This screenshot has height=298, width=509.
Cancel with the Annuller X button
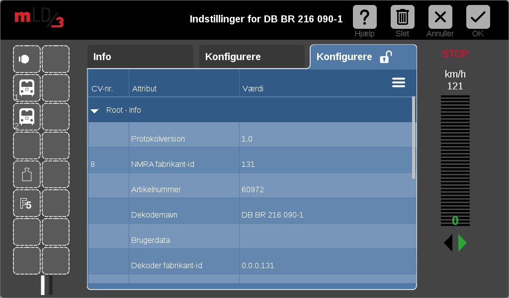coord(440,17)
